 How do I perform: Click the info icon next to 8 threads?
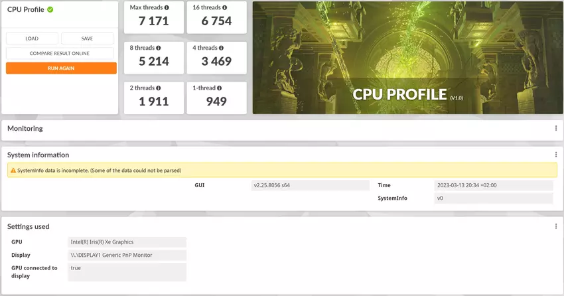pyautogui.click(x=159, y=48)
